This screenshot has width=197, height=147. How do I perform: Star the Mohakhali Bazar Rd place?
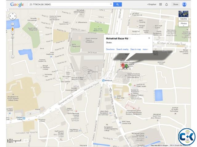(130, 38)
